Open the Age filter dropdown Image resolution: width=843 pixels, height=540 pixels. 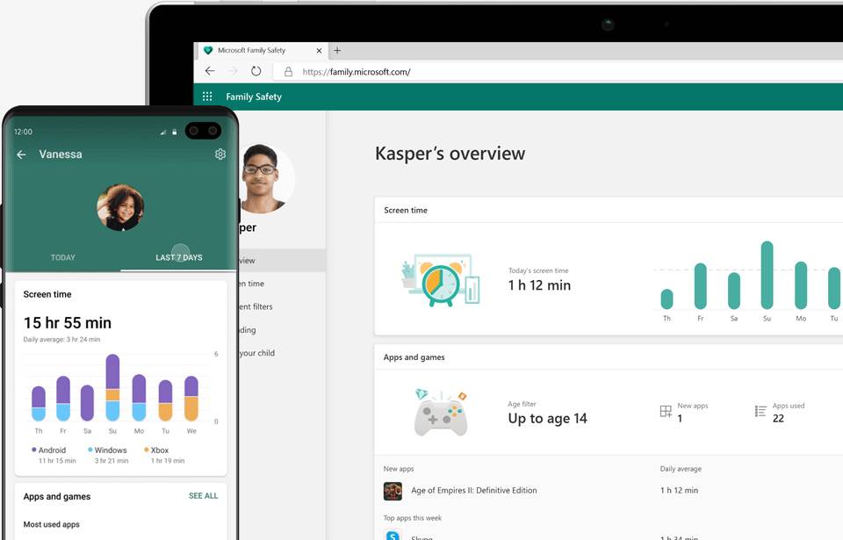[546, 418]
